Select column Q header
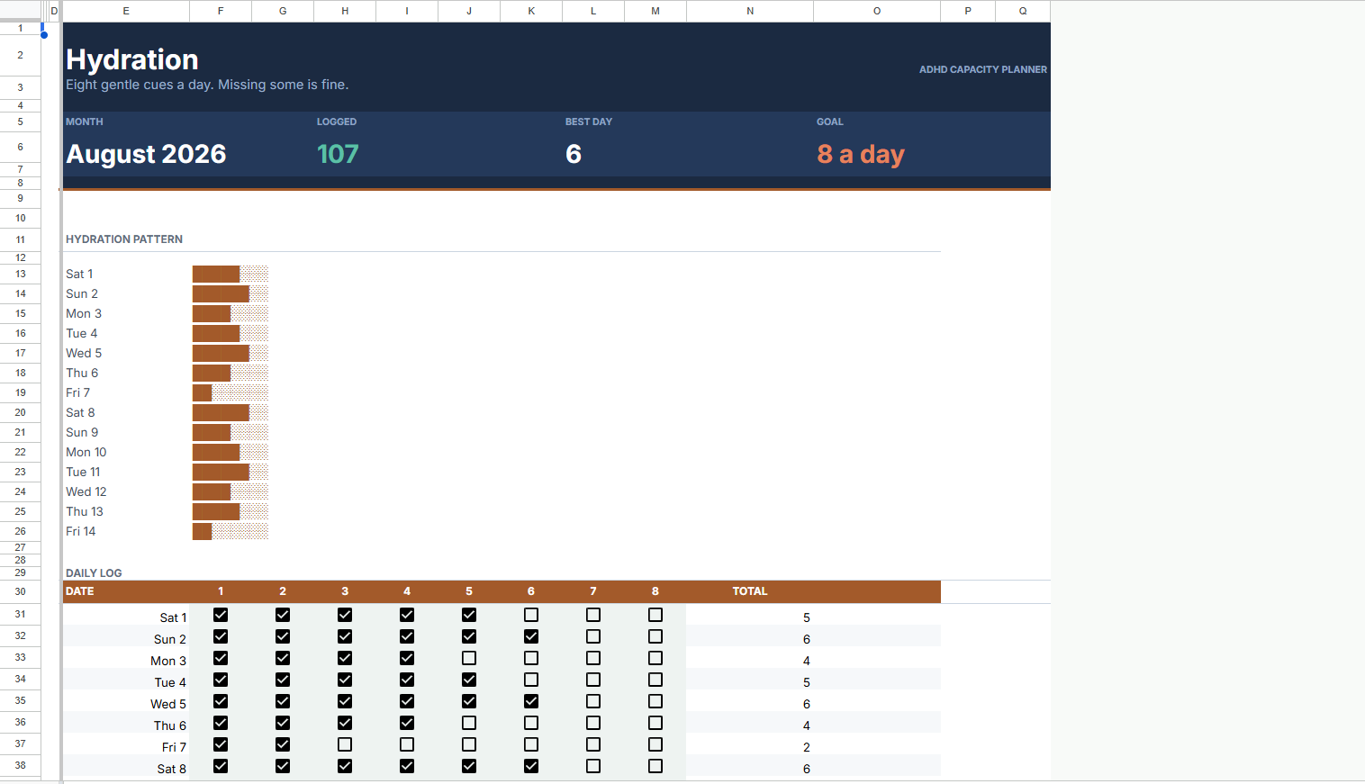 tap(1023, 11)
